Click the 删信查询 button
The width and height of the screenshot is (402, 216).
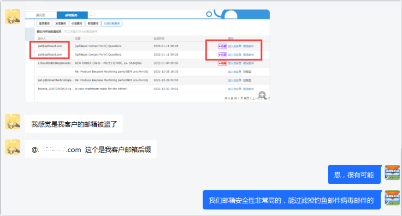coord(93,23)
